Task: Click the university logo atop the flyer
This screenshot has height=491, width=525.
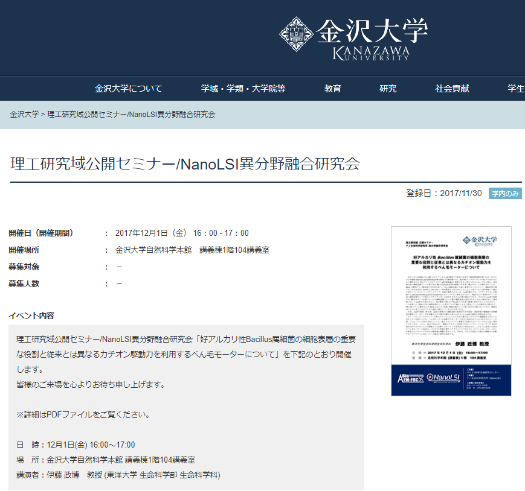Action: point(477,239)
